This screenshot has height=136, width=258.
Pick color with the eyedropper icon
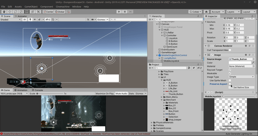(x=253, y=62)
